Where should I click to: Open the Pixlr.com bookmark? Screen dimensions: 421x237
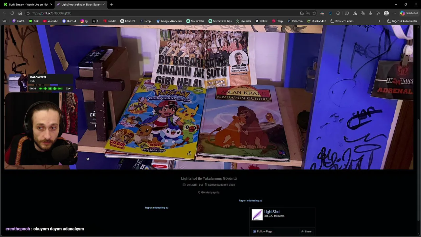[295, 21]
